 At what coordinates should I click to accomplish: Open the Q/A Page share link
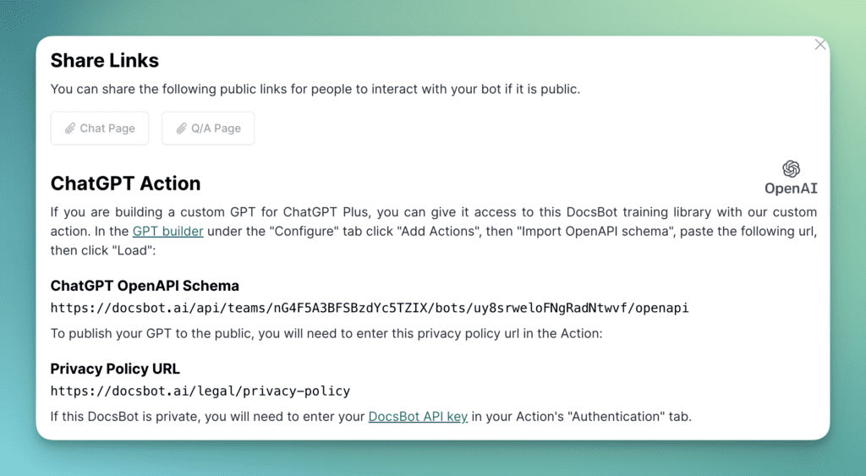[208, 129]
